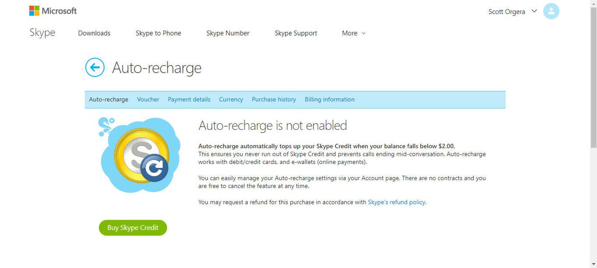This screenshot has width=597, height=268.
Task: Open the Downloads menu item
Action: [94, 33]
